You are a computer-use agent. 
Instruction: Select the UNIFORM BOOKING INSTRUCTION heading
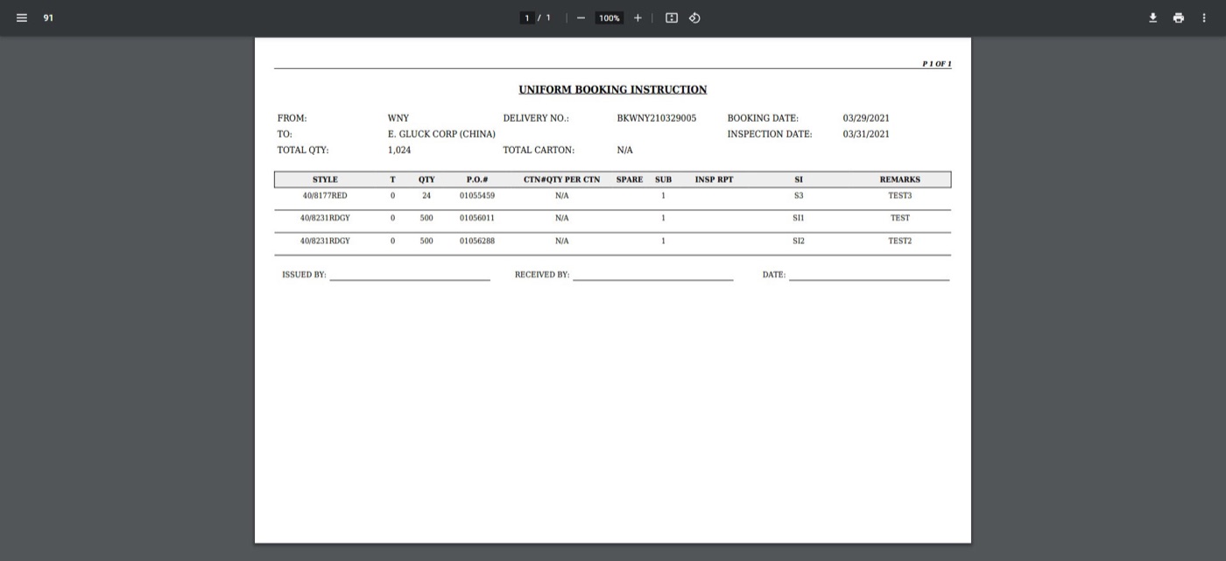pyautogui.click(x=612, y=89)
